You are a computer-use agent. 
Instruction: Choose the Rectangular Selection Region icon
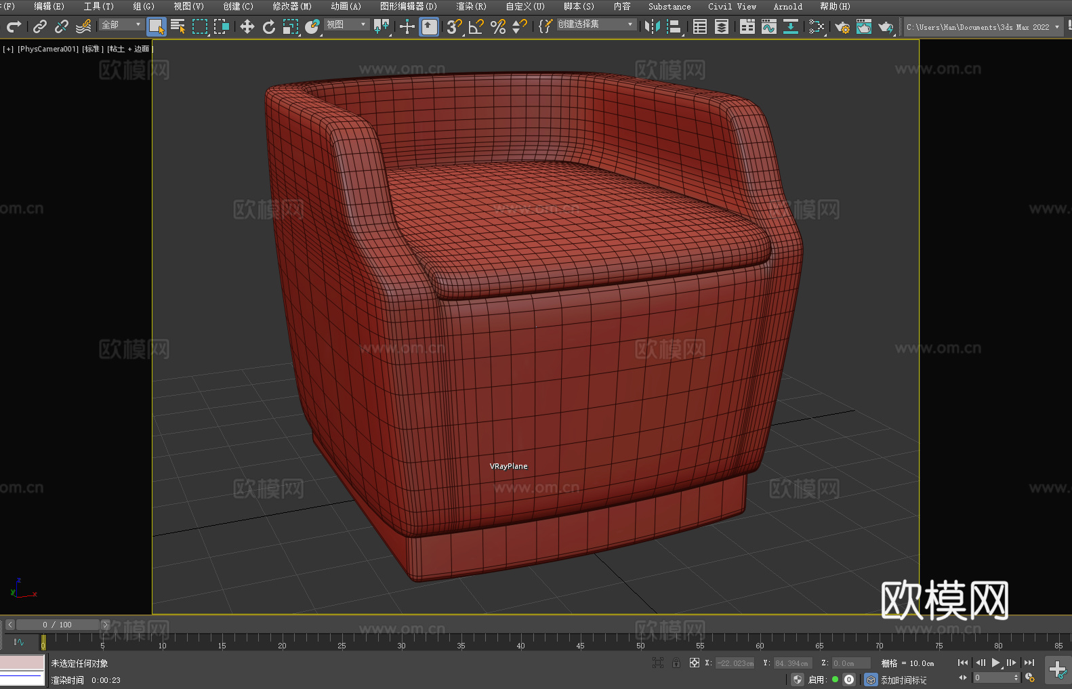click(200, 26)
